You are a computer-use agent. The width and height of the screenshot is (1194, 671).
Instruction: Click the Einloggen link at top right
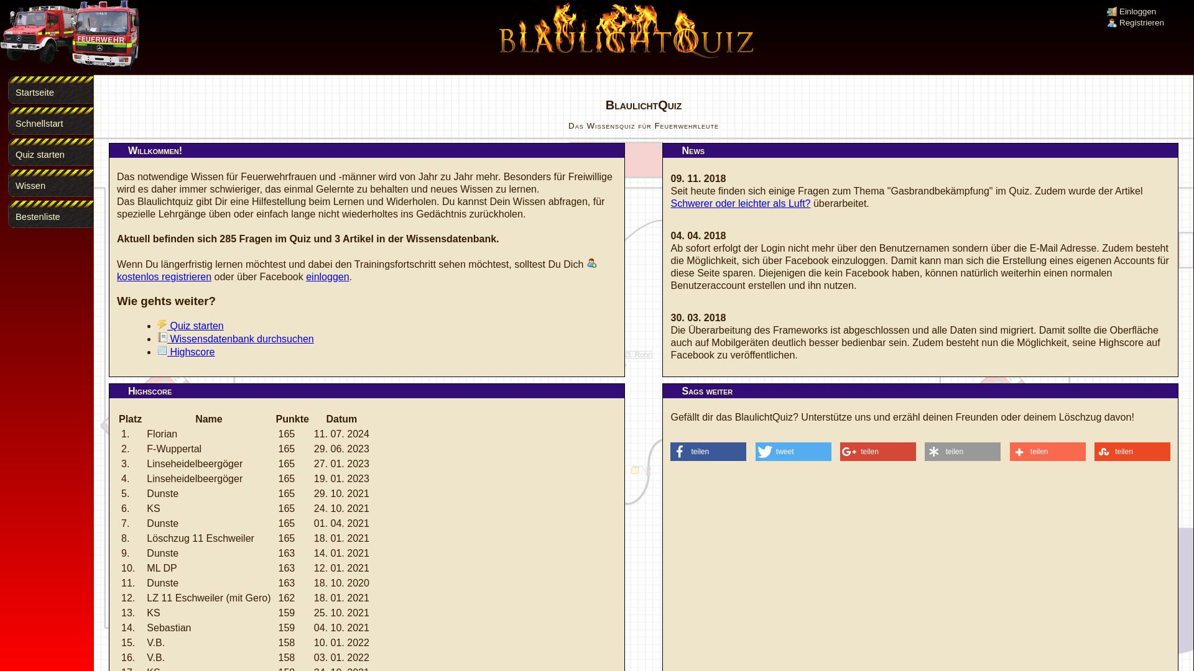point(1137,12)
